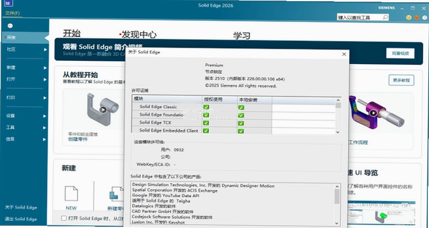
Task: Open 关于 Solid Edge in sidebar
Action: point(21,207)
